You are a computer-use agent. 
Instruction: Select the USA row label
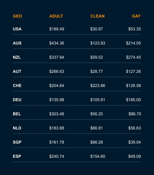[17, 29]
